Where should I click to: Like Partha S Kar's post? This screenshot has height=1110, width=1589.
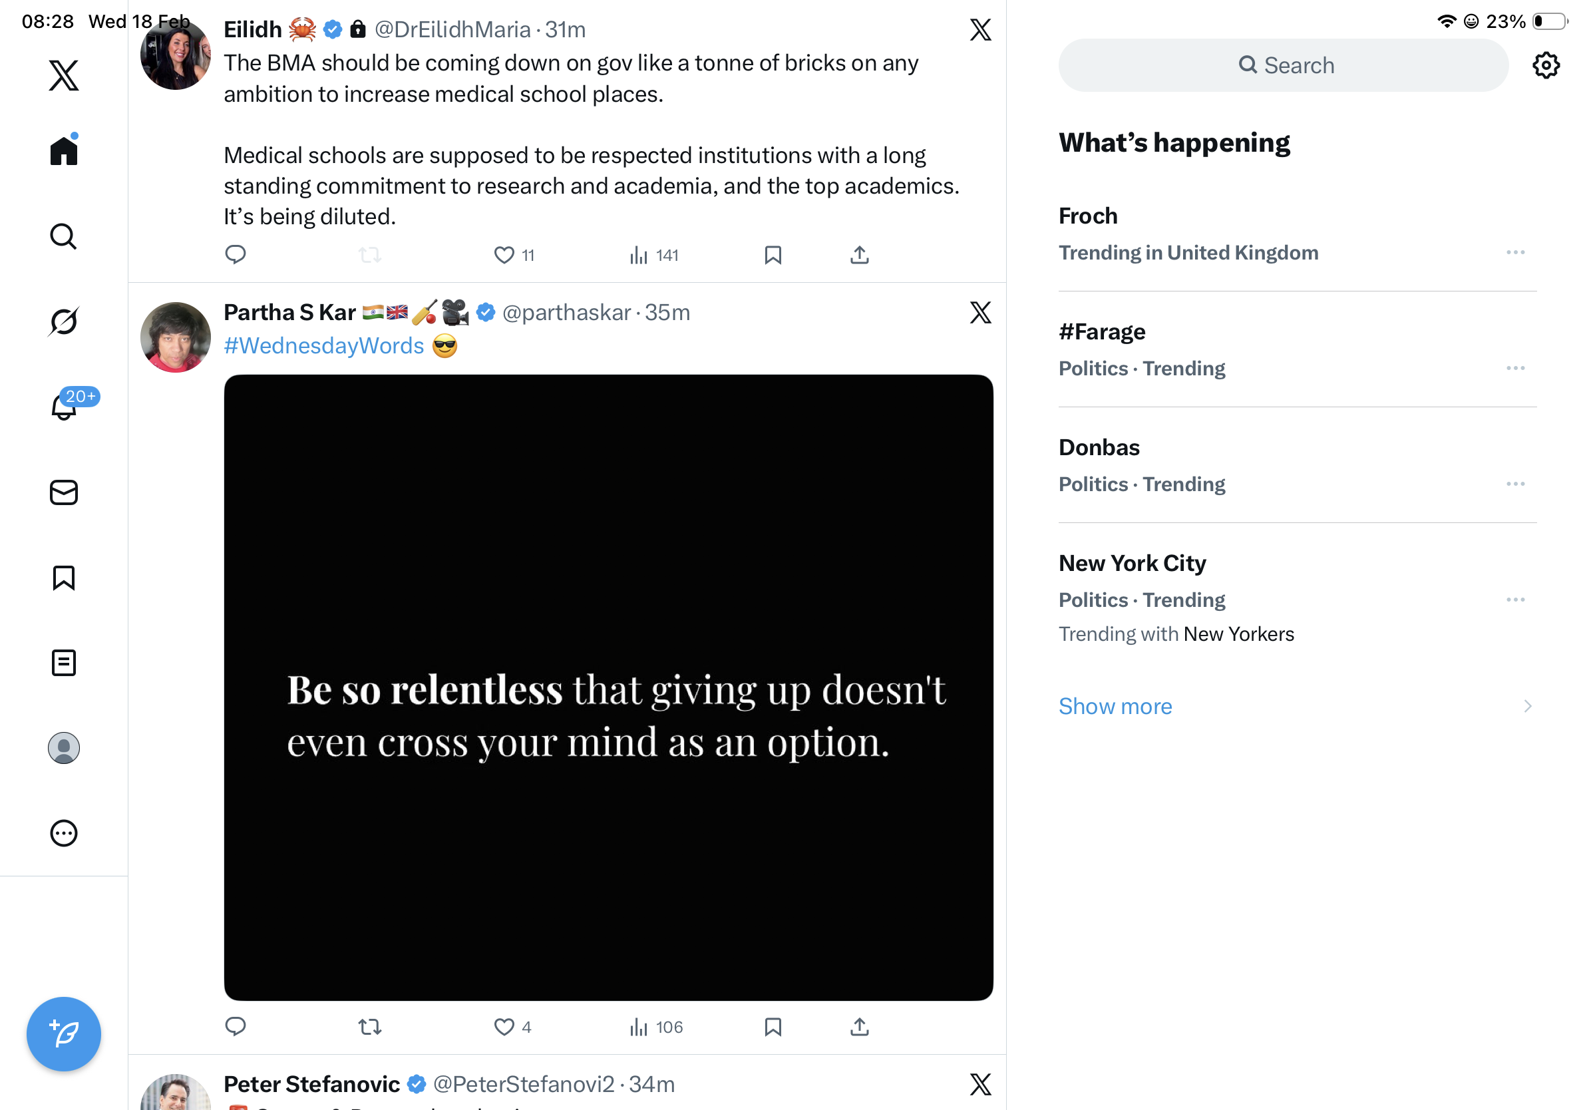(504, 1027)
